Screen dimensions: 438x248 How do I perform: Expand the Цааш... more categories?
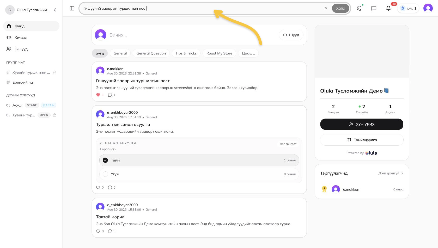(248, 53)
